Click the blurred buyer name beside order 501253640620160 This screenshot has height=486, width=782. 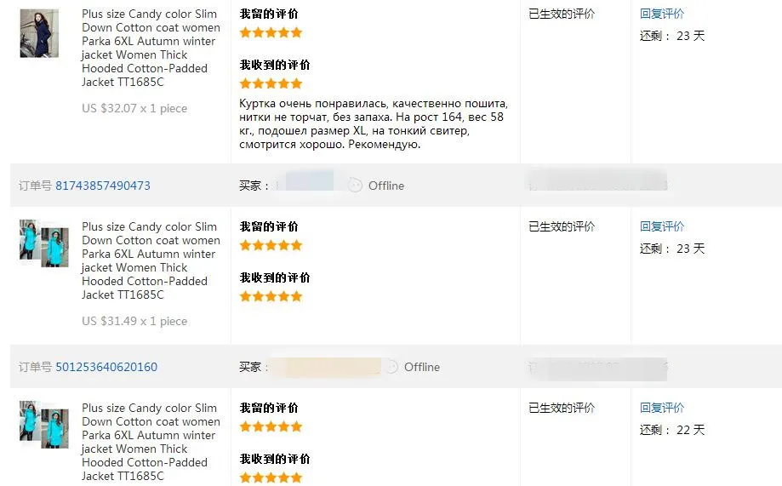pos(332,367)
